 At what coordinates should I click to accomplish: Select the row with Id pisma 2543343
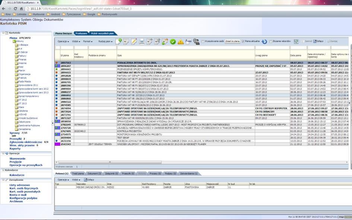[202, 144]
